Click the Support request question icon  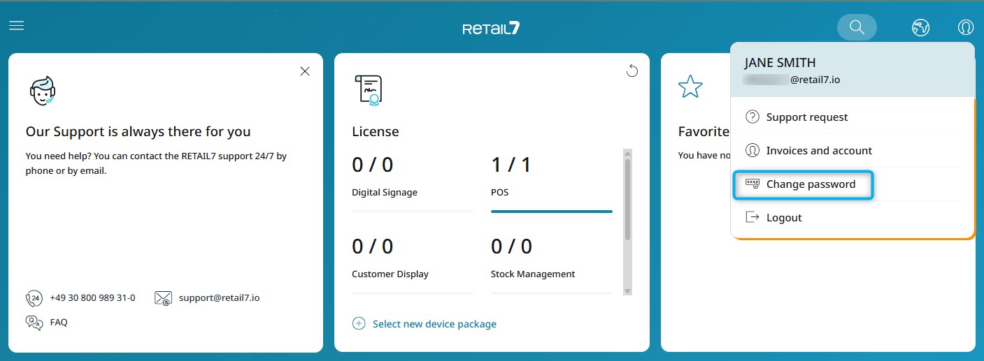click(753, 117)
